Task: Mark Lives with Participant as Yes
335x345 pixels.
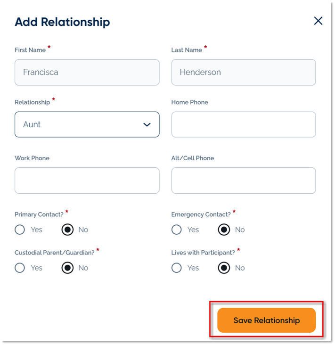Action: pos(177,268)
